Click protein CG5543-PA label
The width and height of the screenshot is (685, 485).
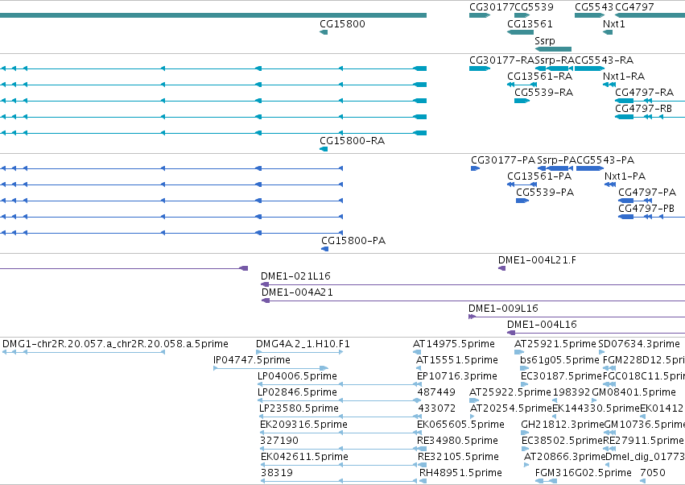coord(605,160)
